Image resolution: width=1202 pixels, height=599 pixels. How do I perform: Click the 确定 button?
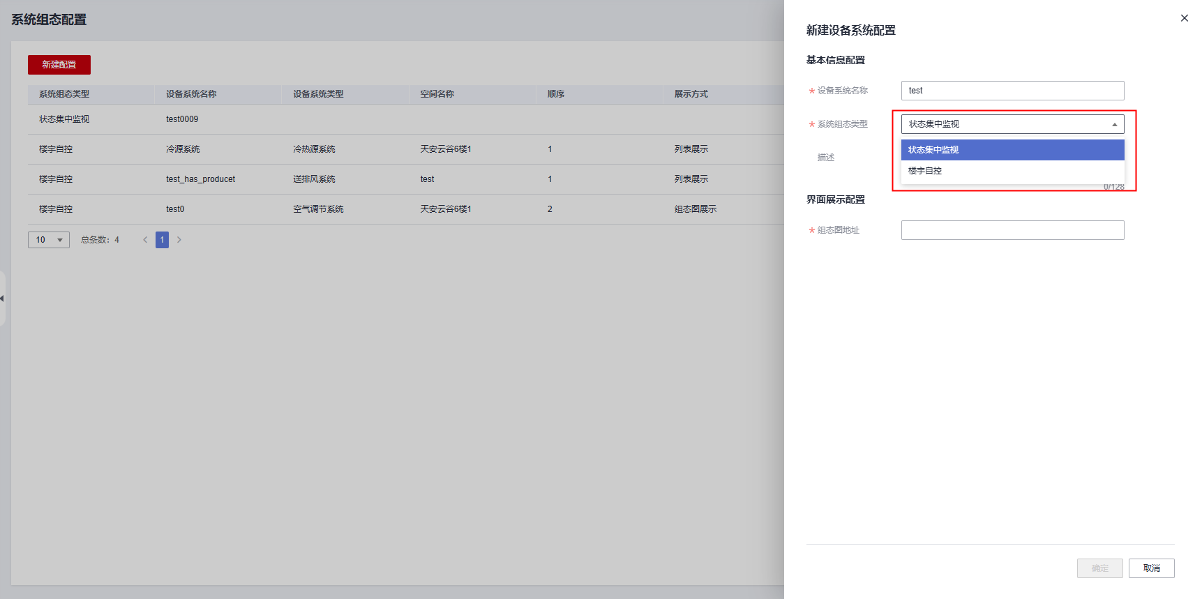[1099, 568]
